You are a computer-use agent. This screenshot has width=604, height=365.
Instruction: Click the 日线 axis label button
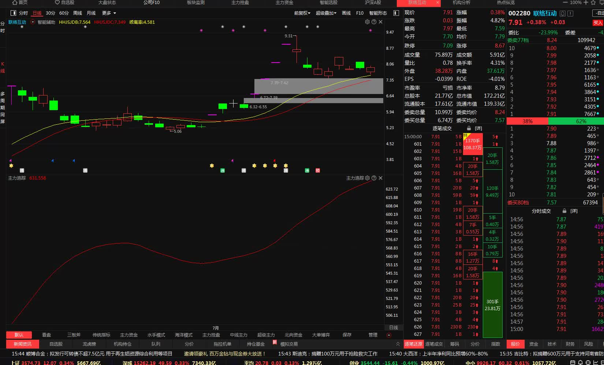(x=394, y=328)
